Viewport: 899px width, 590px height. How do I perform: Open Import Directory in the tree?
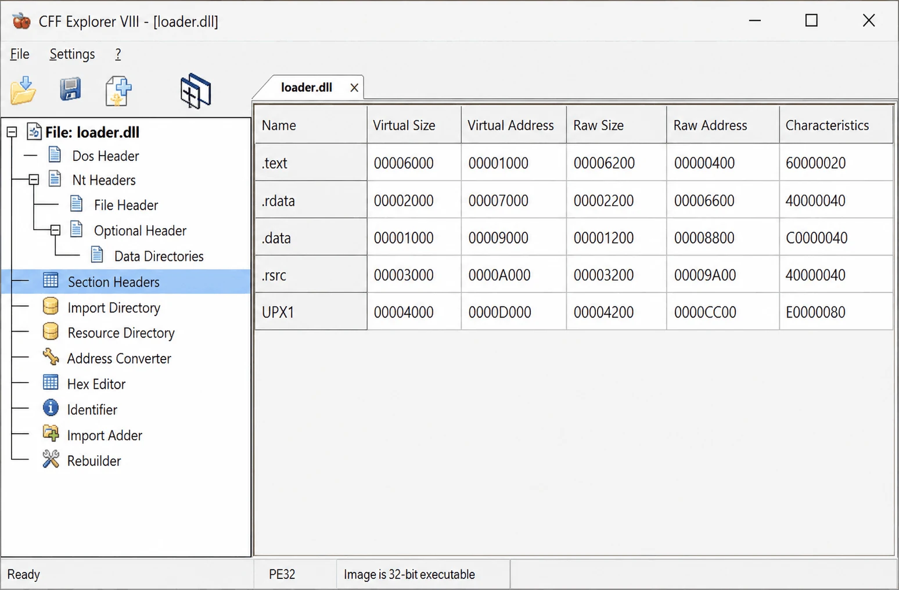tap(114, 308)
